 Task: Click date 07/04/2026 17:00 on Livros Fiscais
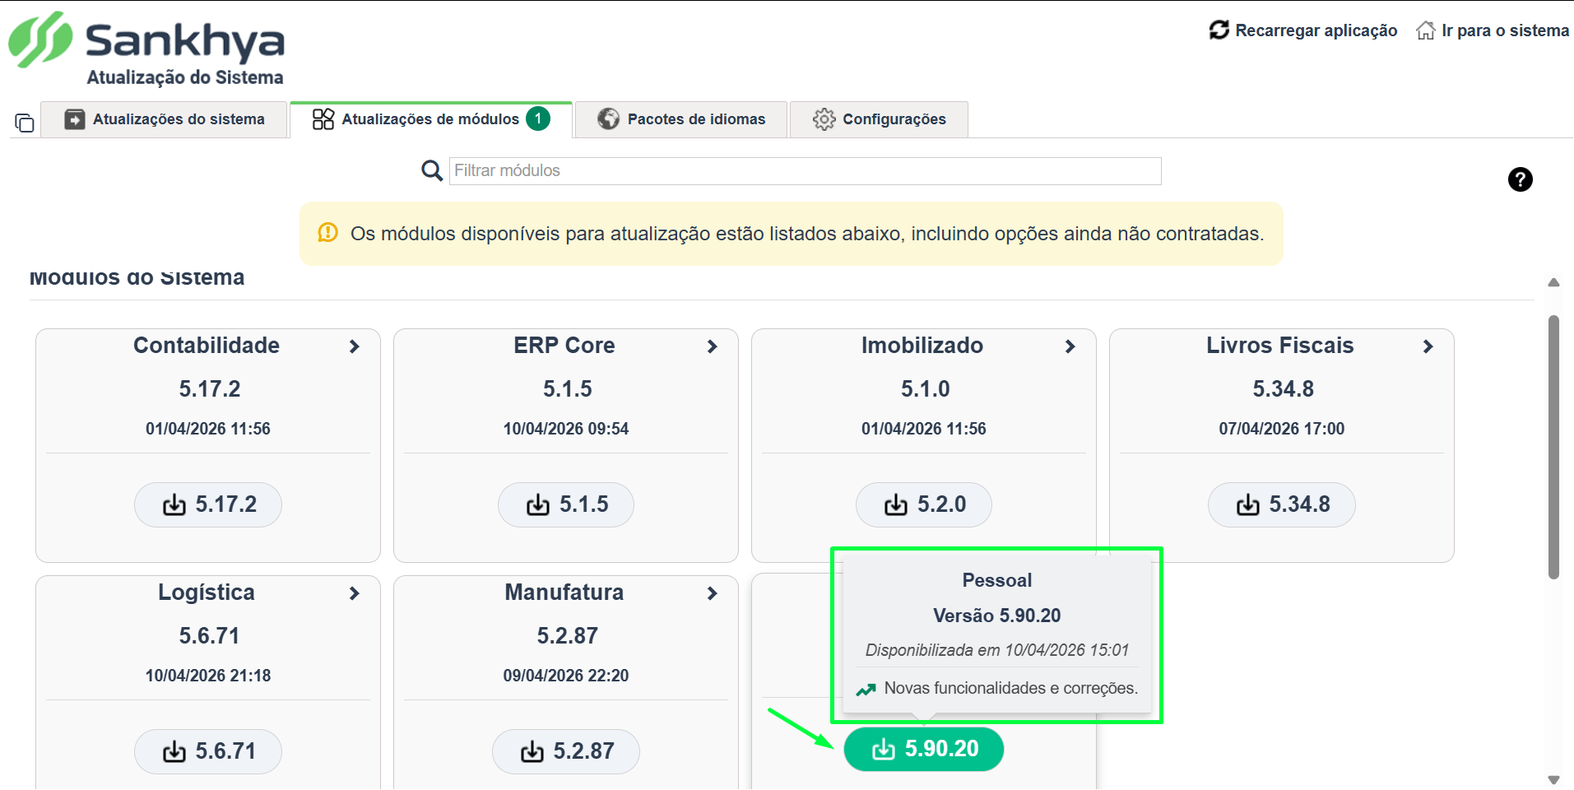[x=1282, y=429]
